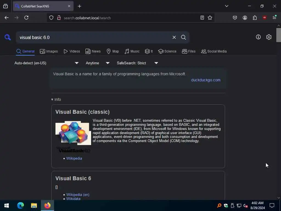This screenshot has width=281, height=211.
Task: Click the Visual Basic 6.0 logo thumbnail
Action: (73, 137)
